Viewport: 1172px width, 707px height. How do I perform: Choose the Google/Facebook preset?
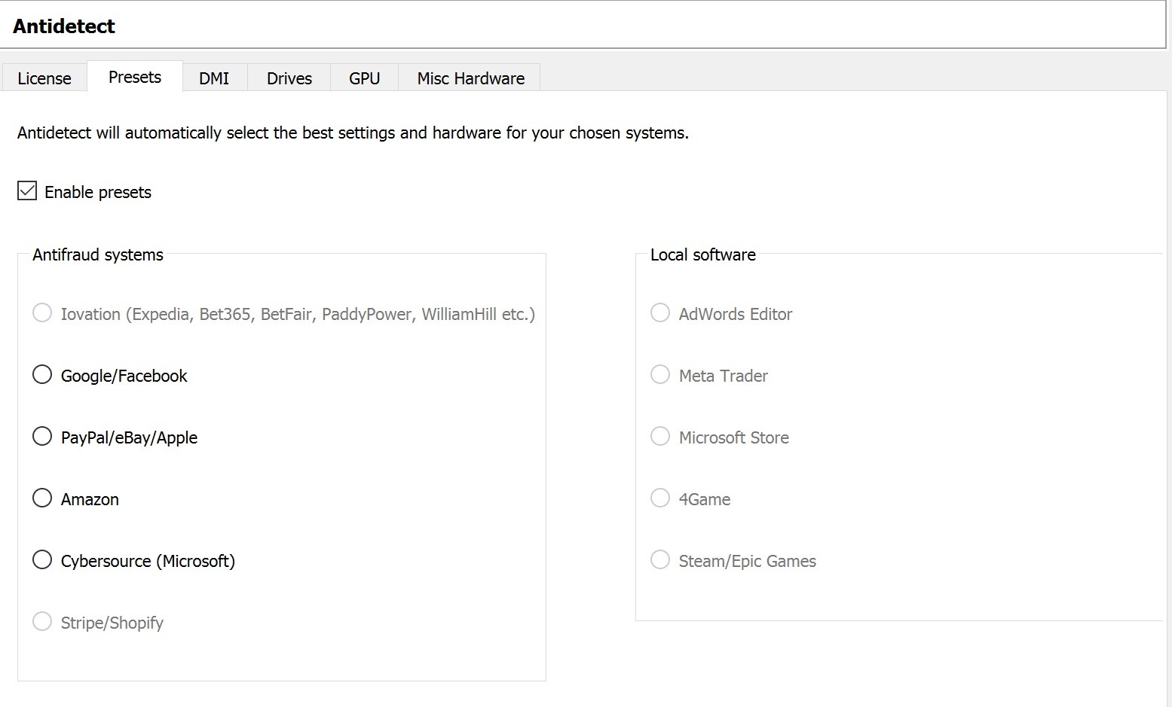pyautogui.click(x=42, y=374)
